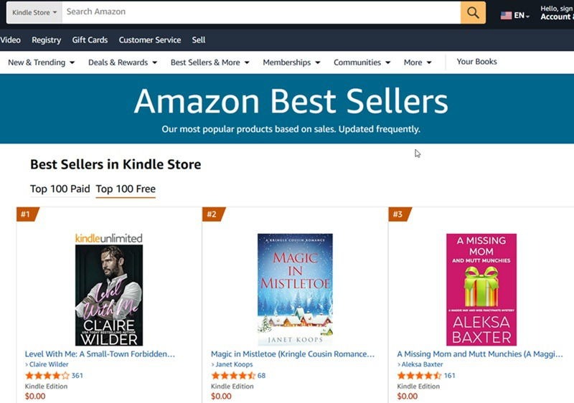
Task: Open author Claire Wilder's page
Action: click(49, 365)
